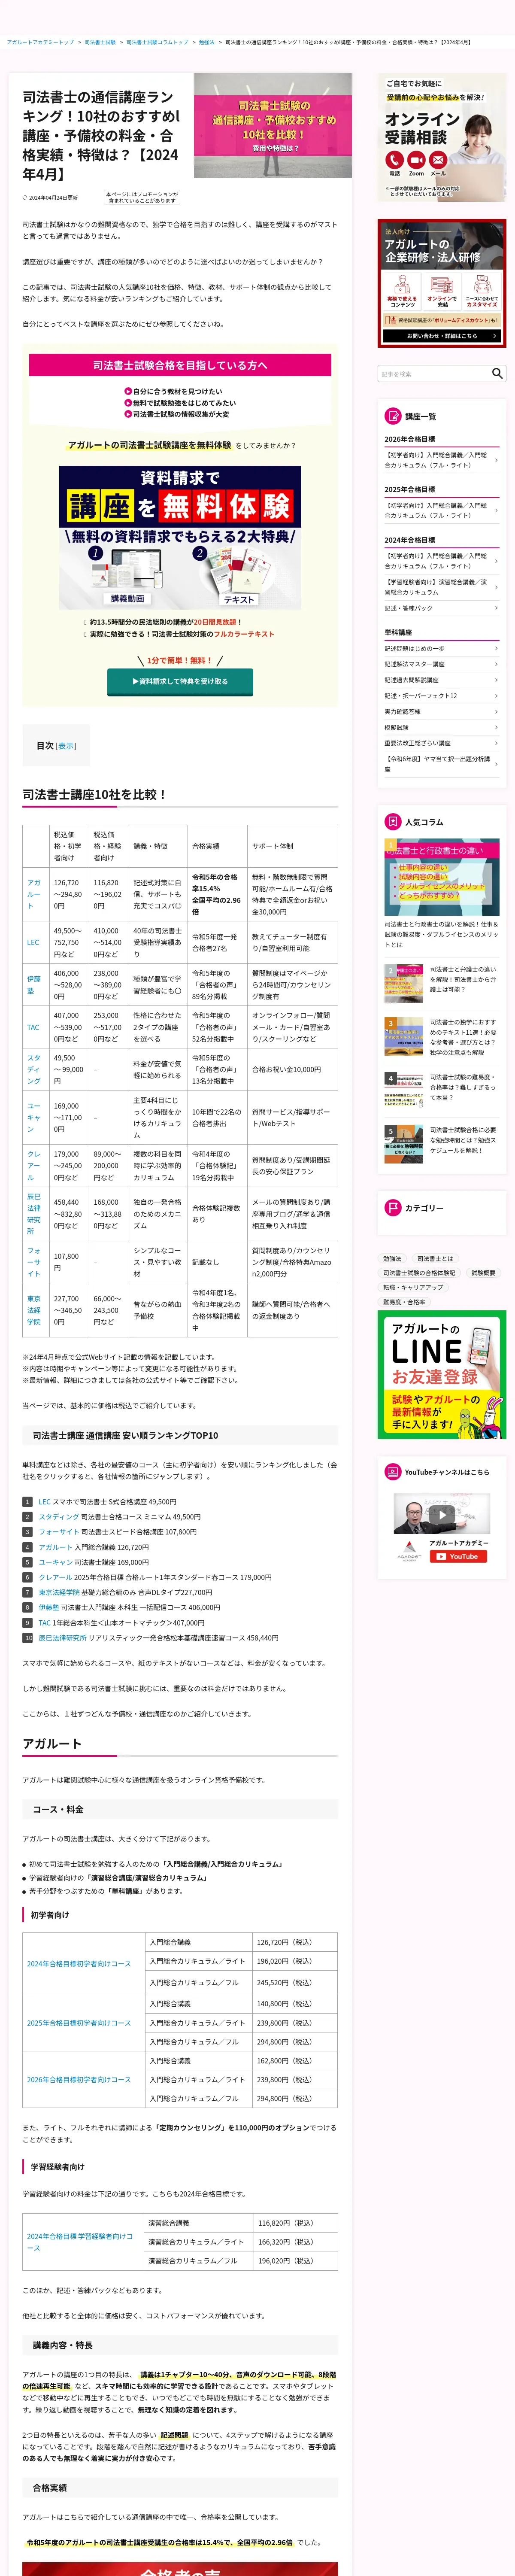Open 2025年合格目標初学者向けコース link
Screen dimensions: 515x2576
(x=79, y=2022)
